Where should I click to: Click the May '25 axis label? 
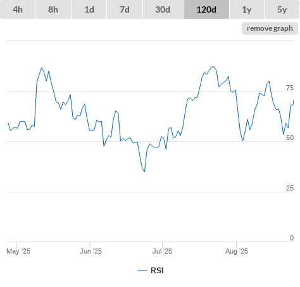point(18,251)
